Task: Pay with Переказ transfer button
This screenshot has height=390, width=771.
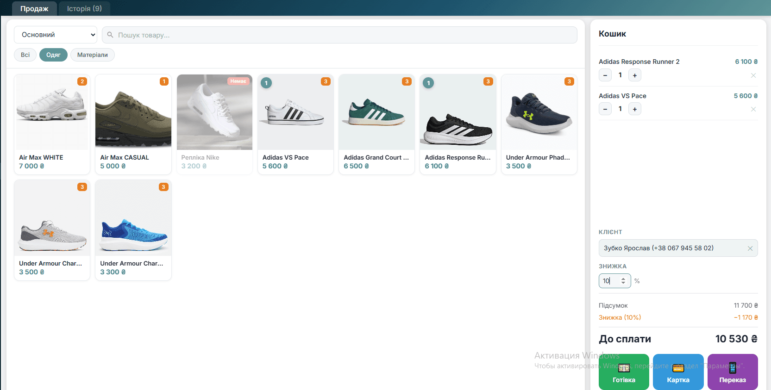Action: pyautogui.click(x=733, y=372)
